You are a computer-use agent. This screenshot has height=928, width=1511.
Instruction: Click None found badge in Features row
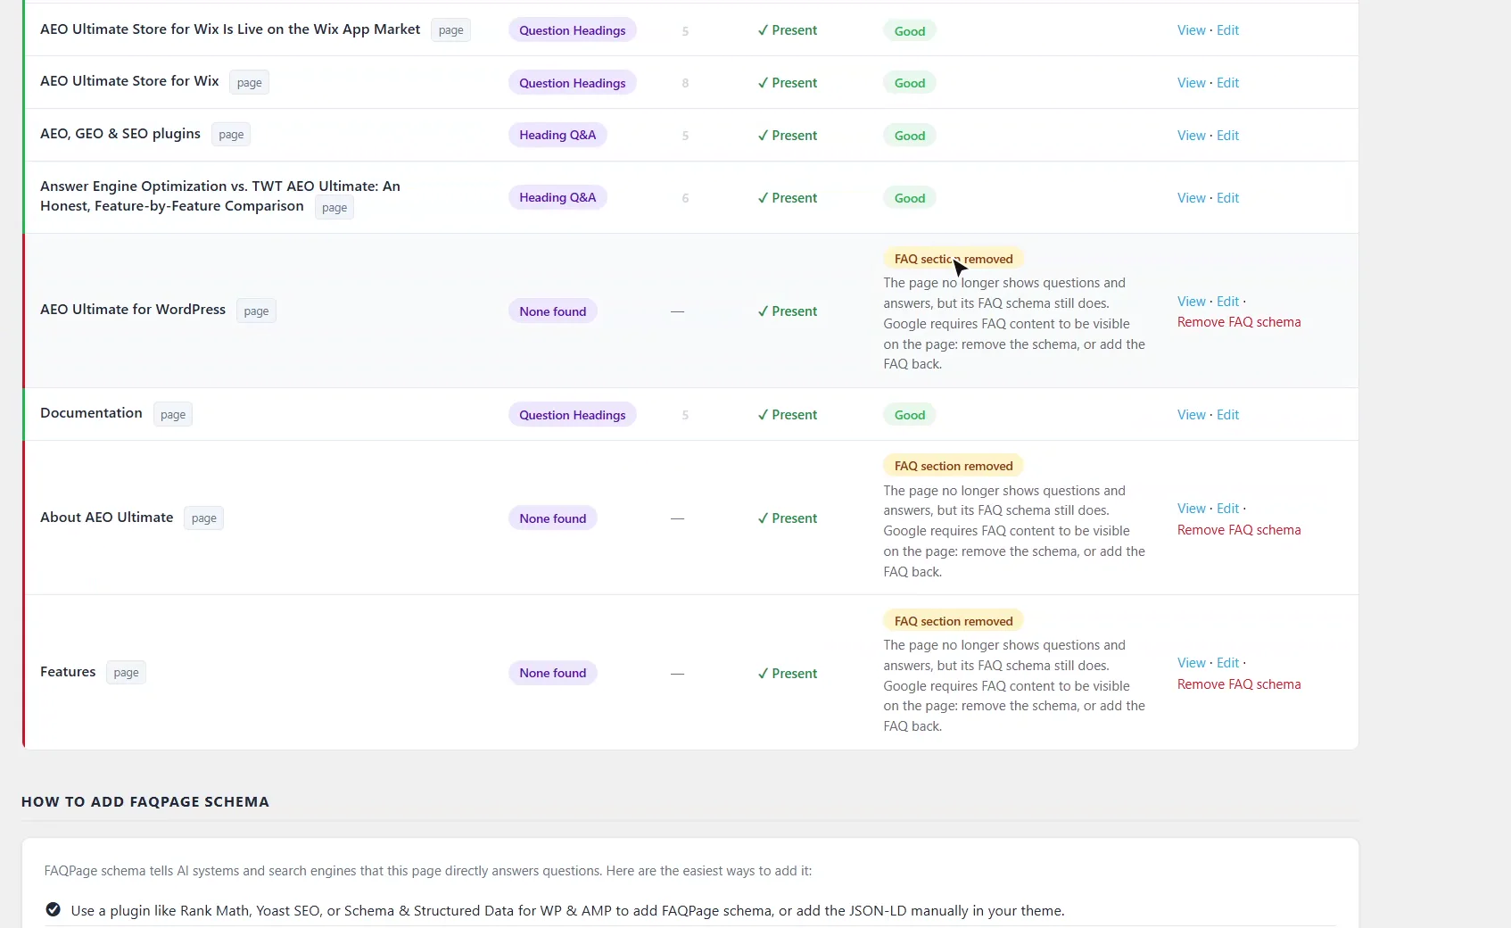click(x=553, y=673)
